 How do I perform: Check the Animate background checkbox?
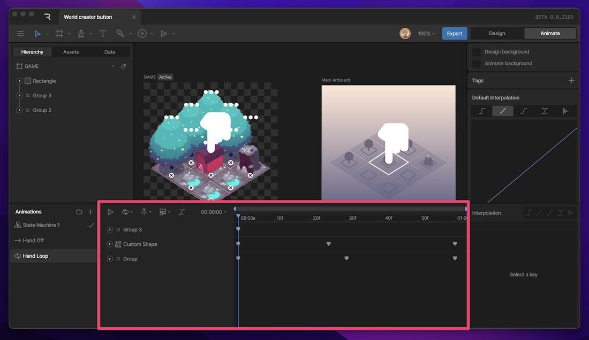coord(476,63)
